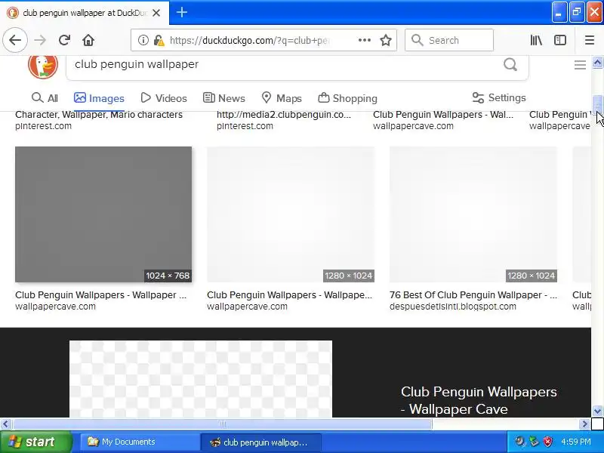Open the Firefox hamburger menu
The height and width of the screenshot is (453, 604).
point(590,40)
